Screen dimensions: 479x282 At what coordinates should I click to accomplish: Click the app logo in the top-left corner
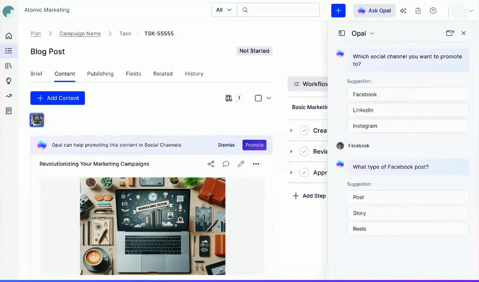[8, 11]
